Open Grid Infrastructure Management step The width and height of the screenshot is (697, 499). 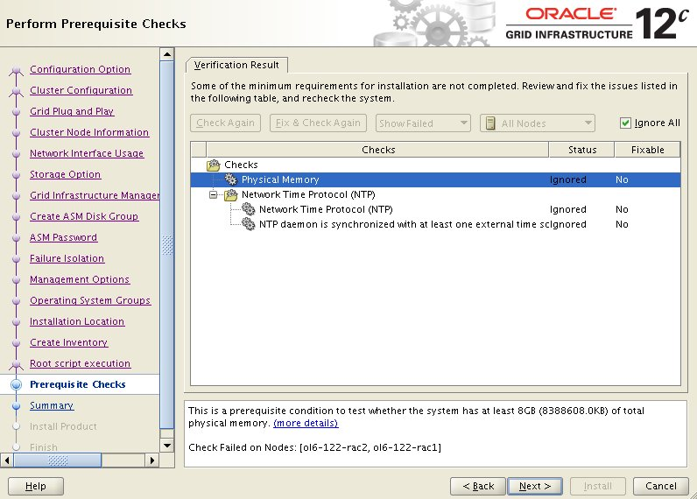click(95, 195)
